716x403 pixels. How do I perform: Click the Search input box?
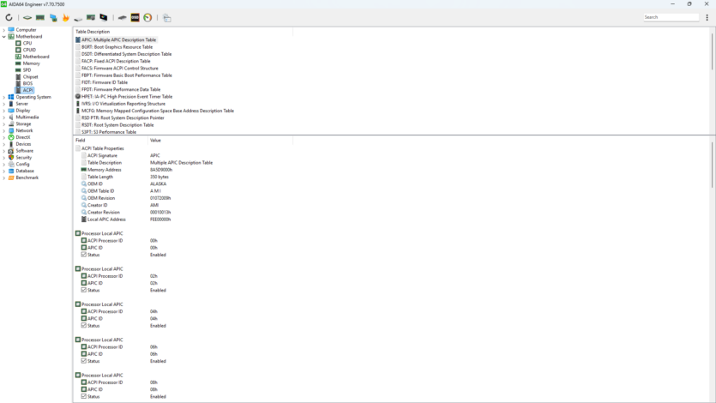(671, 17)
